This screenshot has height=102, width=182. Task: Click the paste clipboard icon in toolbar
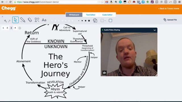pos(95,20)
